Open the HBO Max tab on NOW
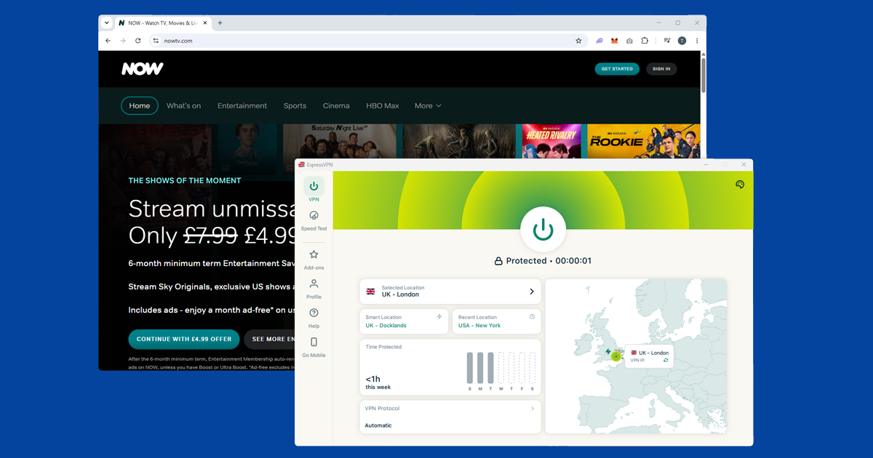Screen dimensions: 873x458 (383, 105)
